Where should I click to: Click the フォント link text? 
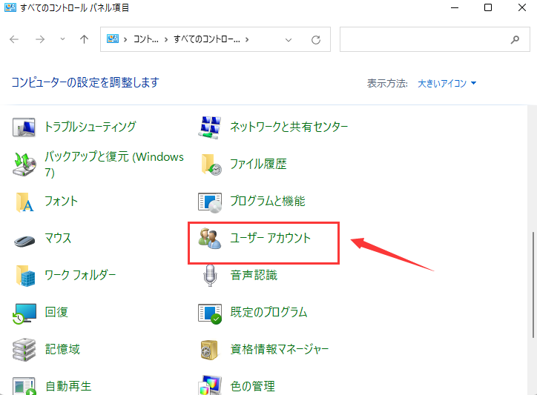point(62,202)
